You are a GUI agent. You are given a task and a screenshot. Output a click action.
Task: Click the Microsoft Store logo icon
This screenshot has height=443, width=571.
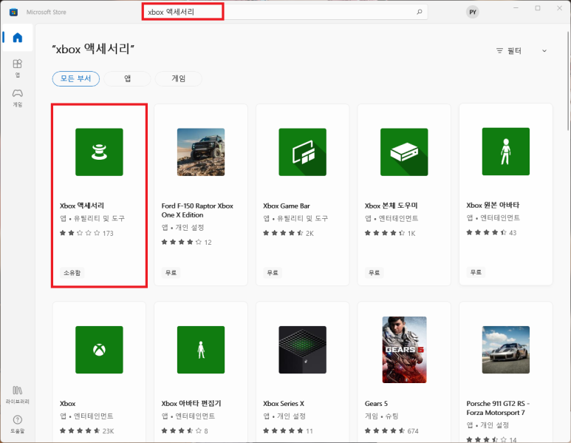pyautogui.click(x=13, y=13)
